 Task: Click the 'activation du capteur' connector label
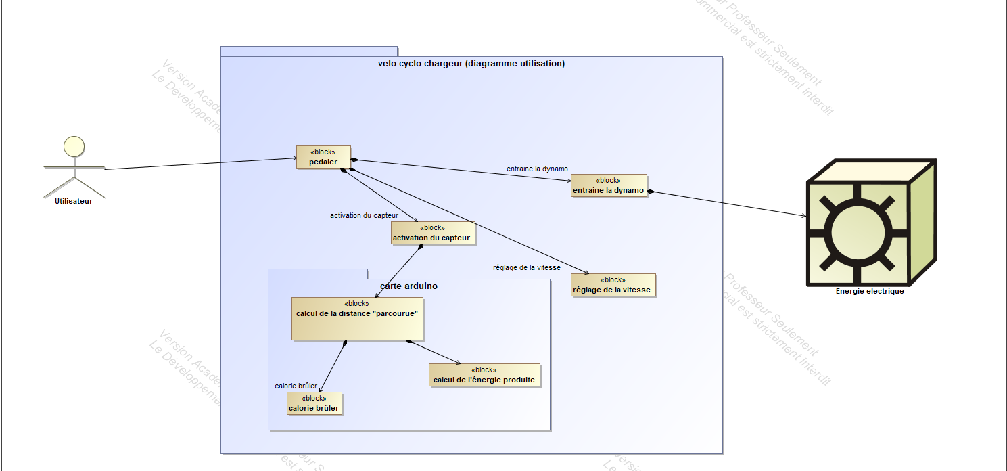pos(364,215)
